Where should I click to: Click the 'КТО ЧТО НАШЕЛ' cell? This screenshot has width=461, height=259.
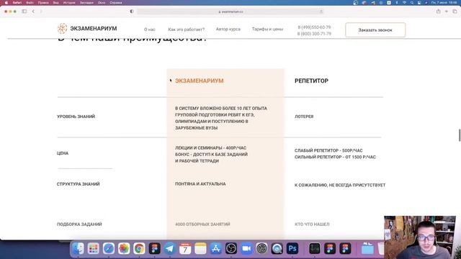point(312,224)
